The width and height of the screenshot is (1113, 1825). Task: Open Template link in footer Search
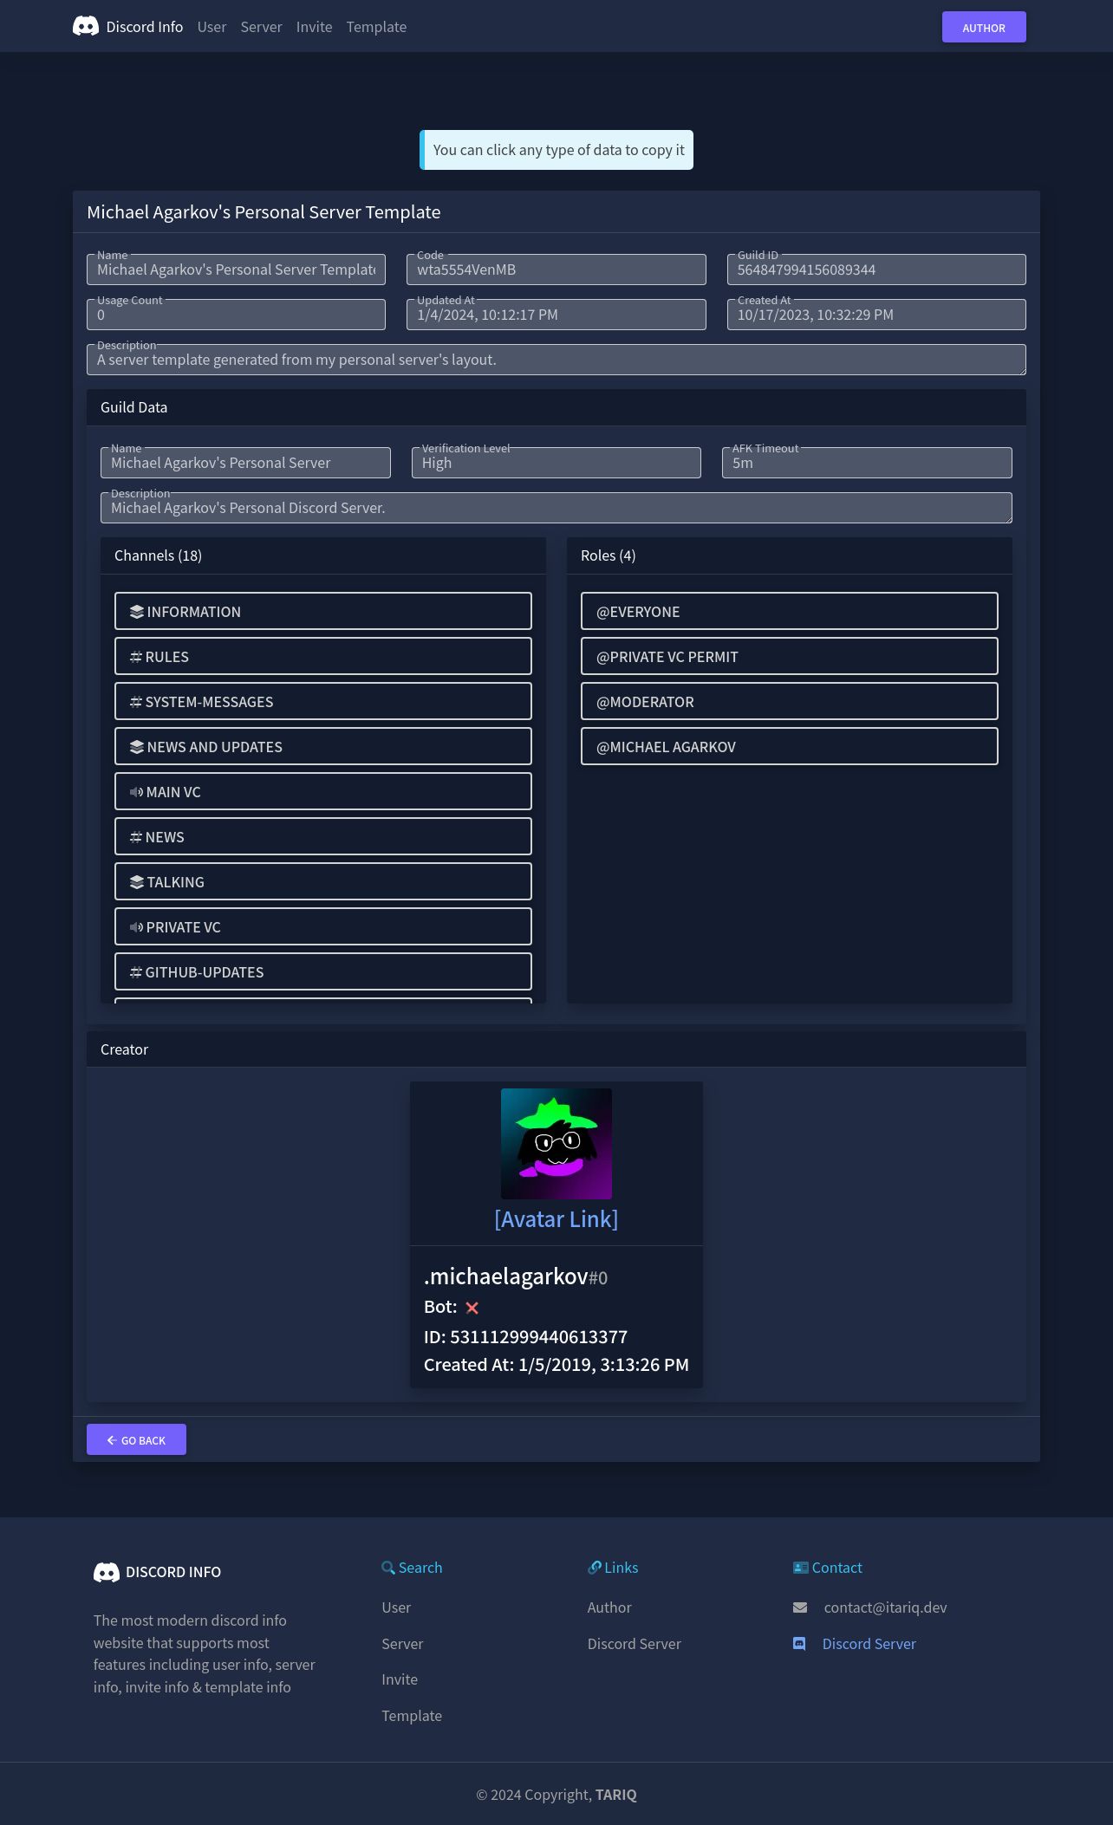point(412,1716)
